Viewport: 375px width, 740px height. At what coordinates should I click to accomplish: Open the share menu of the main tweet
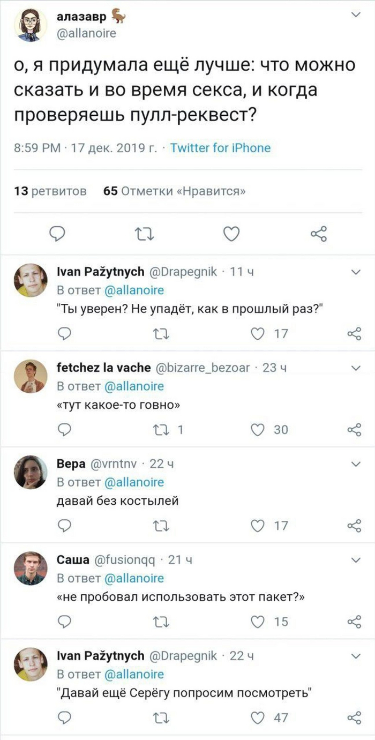318,234
